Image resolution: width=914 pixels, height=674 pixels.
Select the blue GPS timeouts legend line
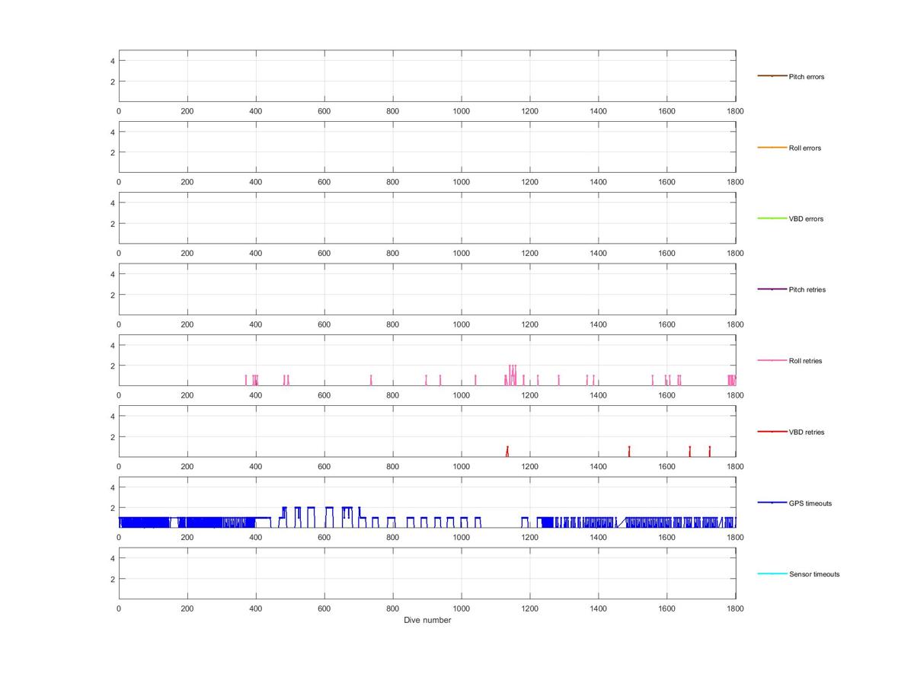tap(772, 503)
